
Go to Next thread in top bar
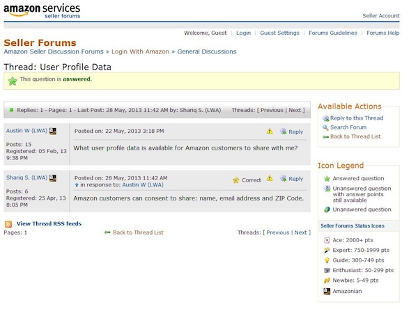295,110
